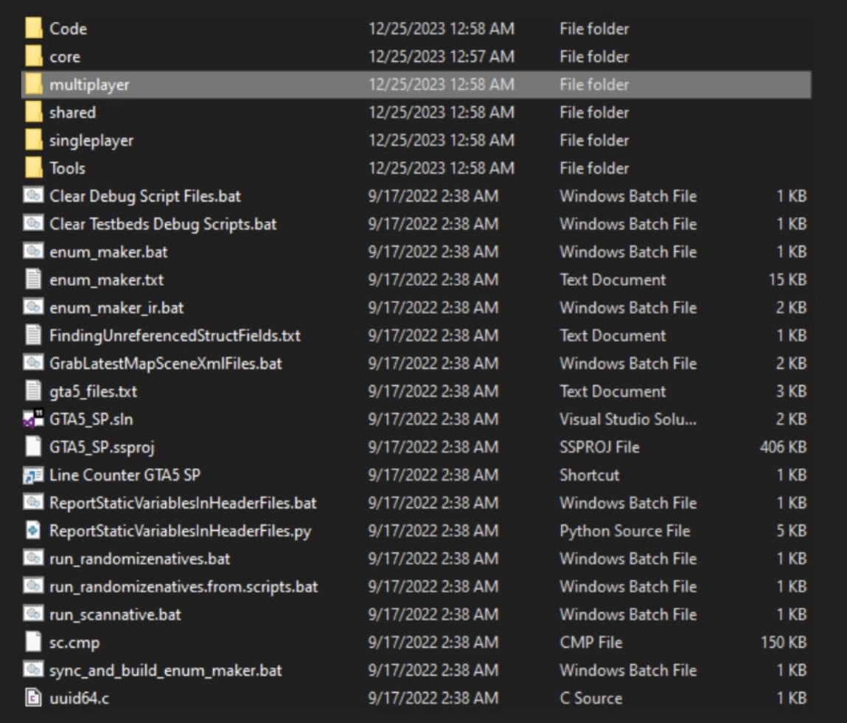Click the GTA5_SP.sln Visual Studio icon
The image size is (847, 723).
tap(33, 419)
